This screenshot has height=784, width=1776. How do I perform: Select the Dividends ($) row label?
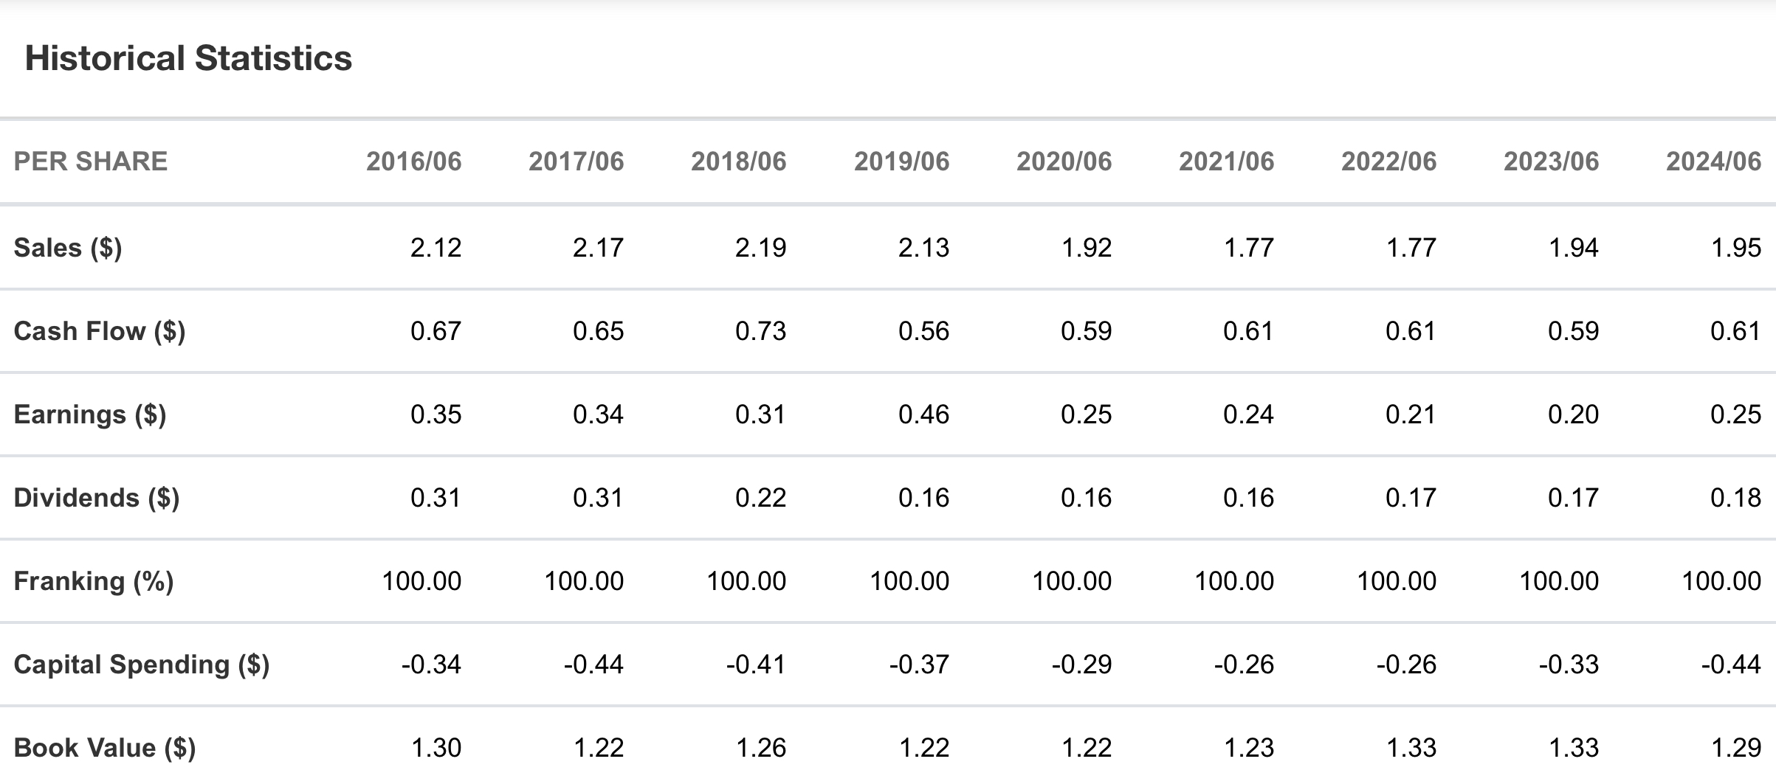click(97, 498)
